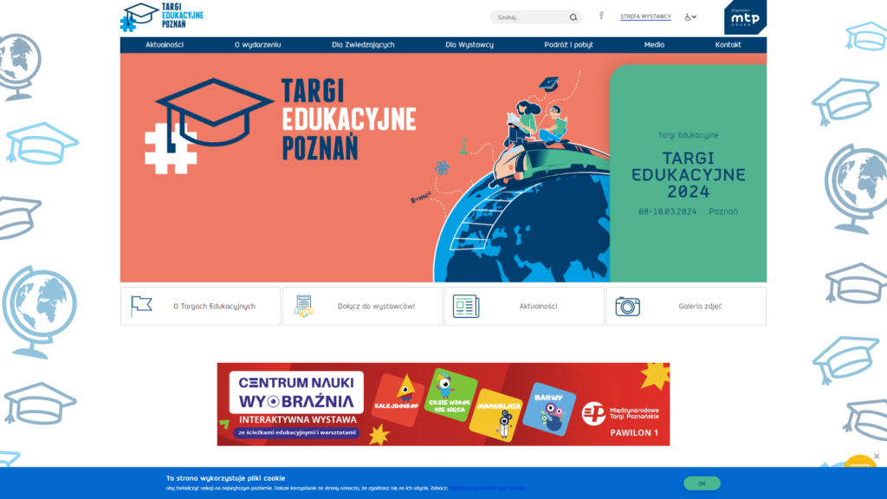Image resolution: width=887 pixels, height=499 pixels.
Task: Open the O wydarzeniu menu item
Action: [257, 45]
